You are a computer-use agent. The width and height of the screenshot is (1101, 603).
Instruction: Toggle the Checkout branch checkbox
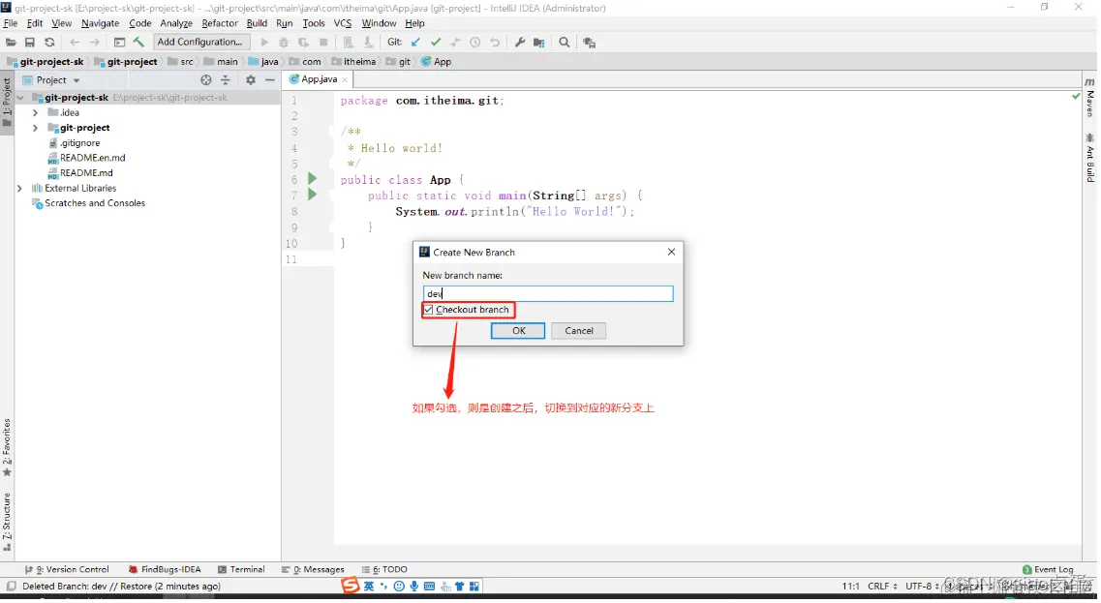(429, 310)
